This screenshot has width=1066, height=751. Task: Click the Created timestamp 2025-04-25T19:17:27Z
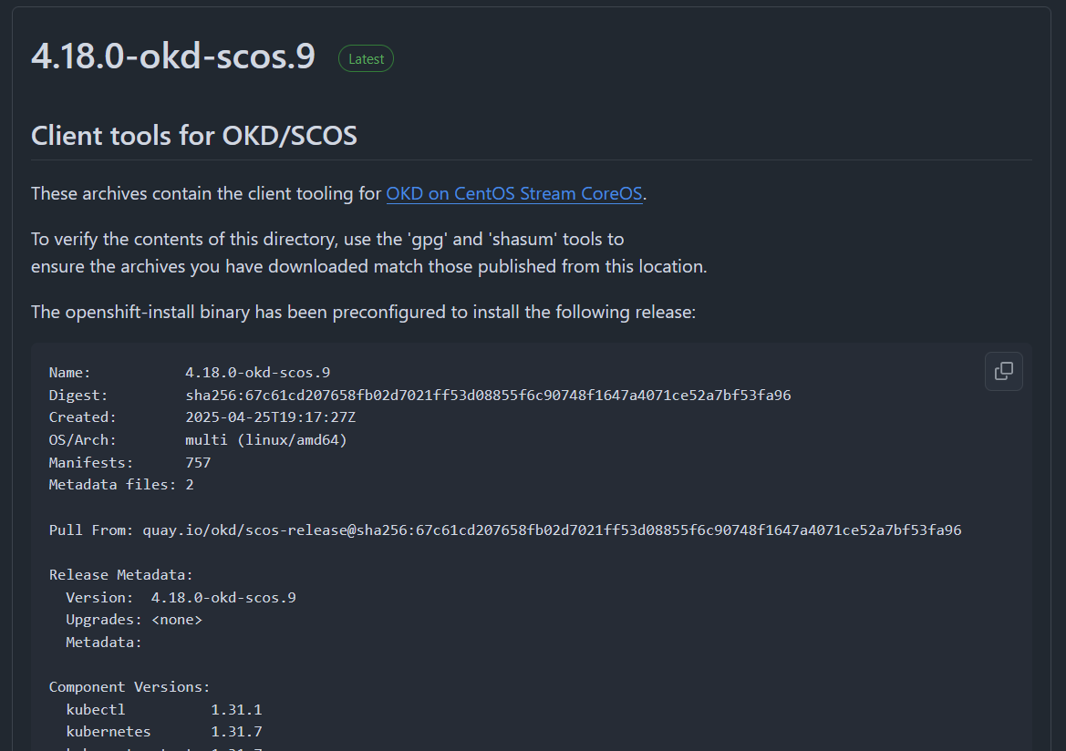coord(270,417)
